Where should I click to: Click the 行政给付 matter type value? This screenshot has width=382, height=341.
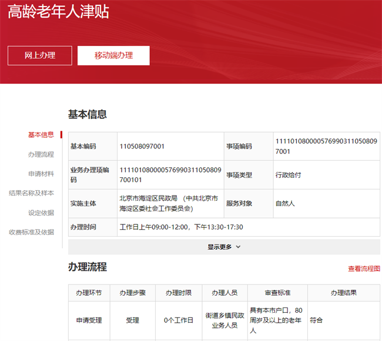tap(289, 175)
